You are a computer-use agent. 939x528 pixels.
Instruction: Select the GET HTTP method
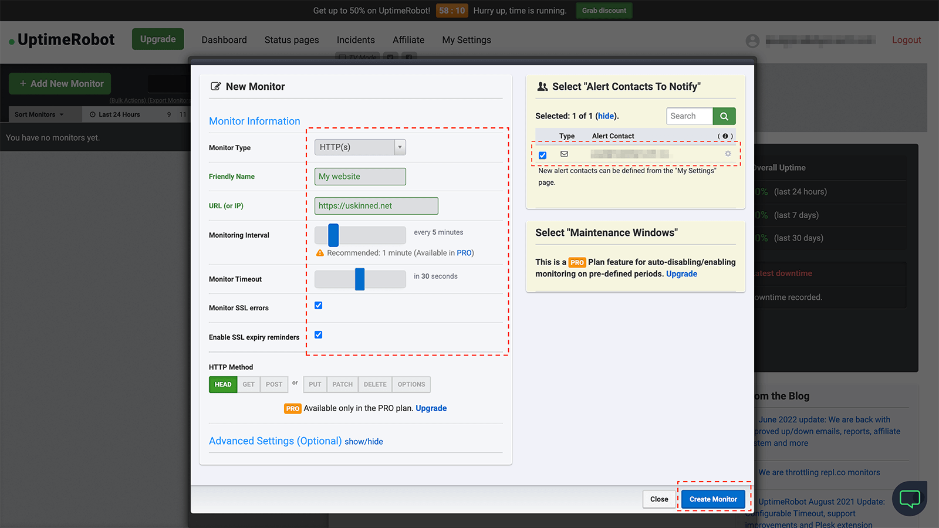(249, 384)
